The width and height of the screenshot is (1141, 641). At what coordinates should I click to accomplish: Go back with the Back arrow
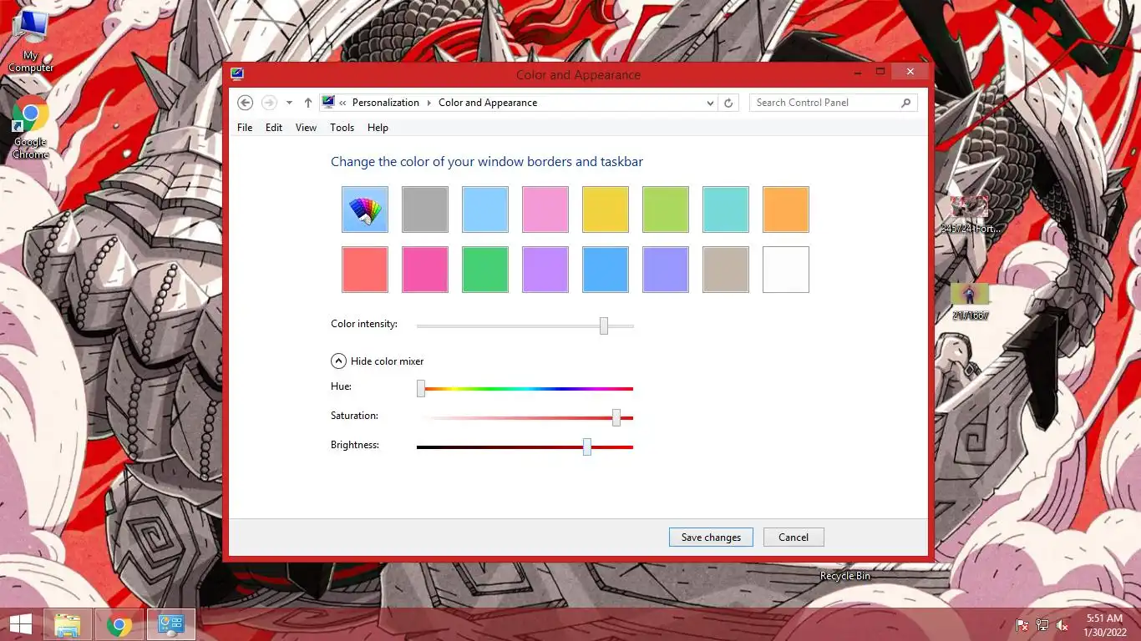(245, 103)
